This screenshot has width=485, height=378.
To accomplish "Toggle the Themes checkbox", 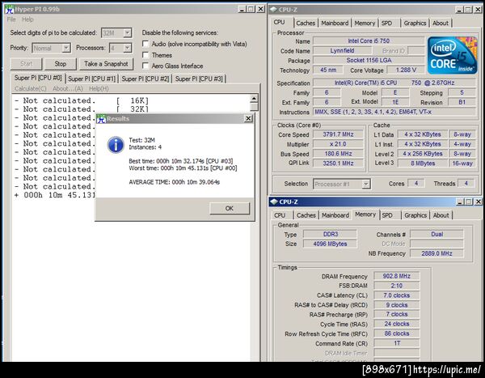I will pyautogui.click(x=145, y=55).
